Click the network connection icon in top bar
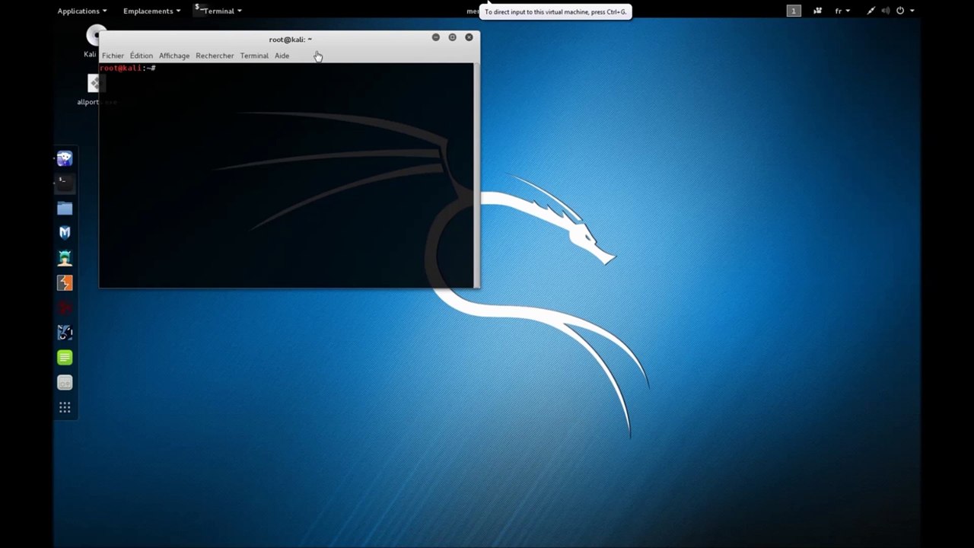974x548 pixels. 871,11
